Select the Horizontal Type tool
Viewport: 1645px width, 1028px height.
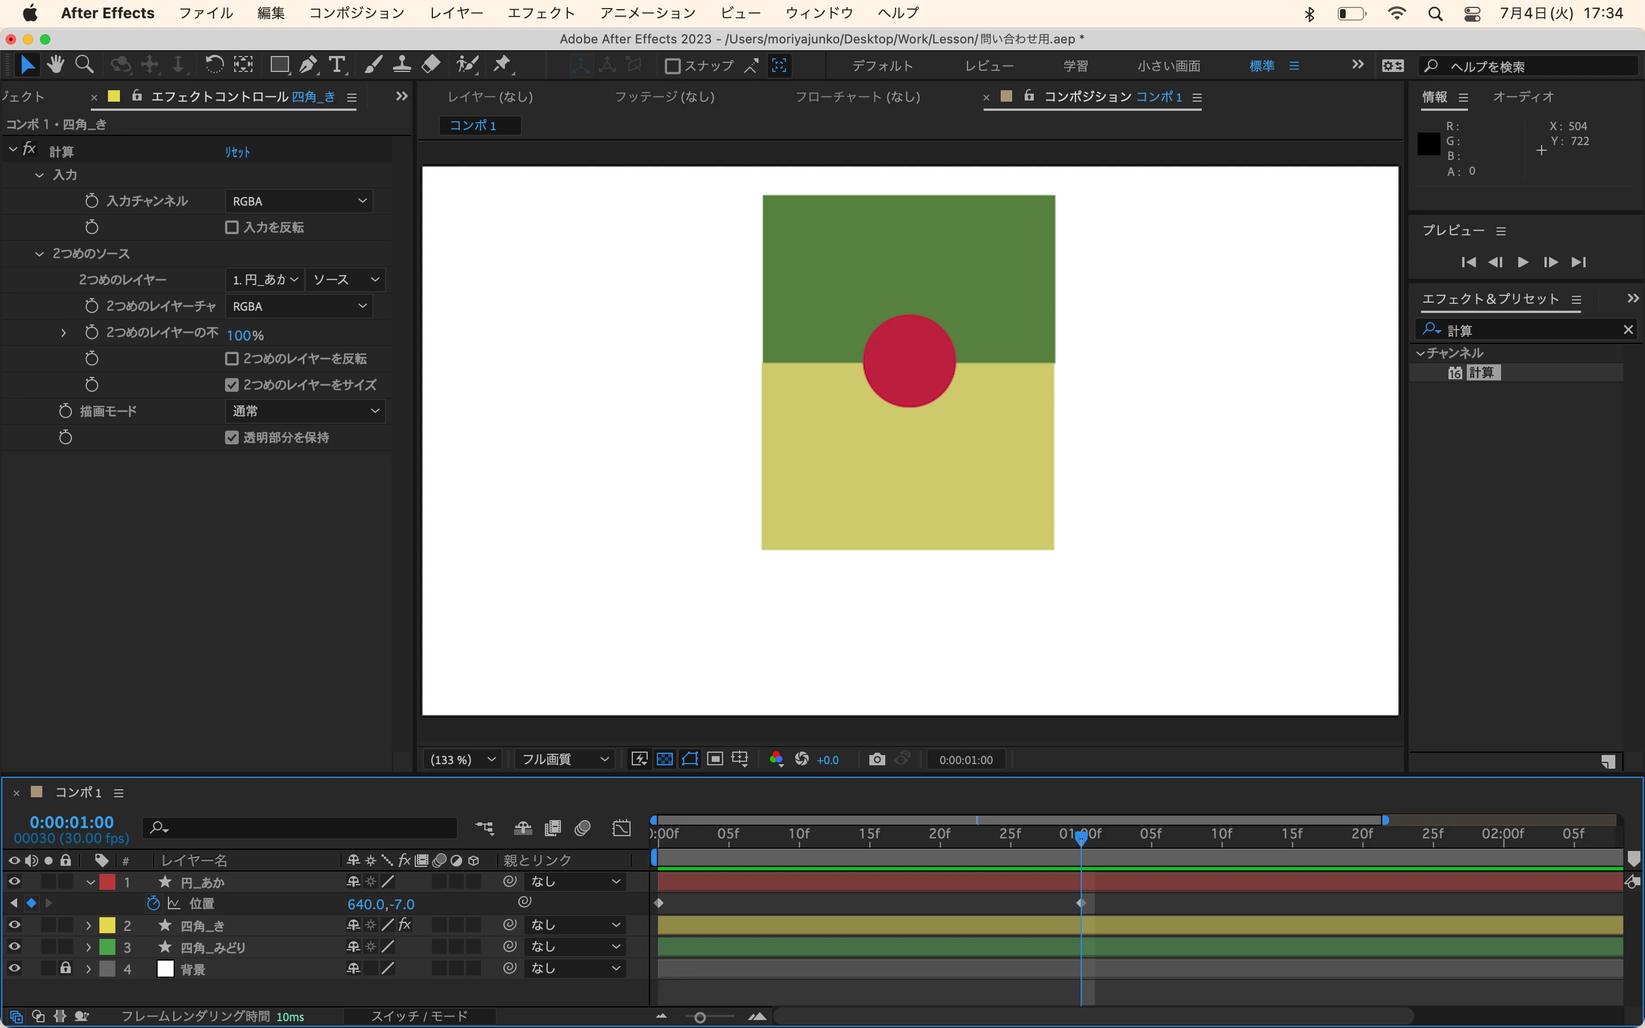[337, 65]
